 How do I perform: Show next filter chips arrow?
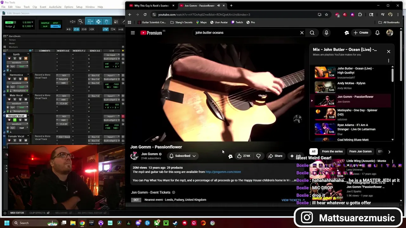pos(389,152)
